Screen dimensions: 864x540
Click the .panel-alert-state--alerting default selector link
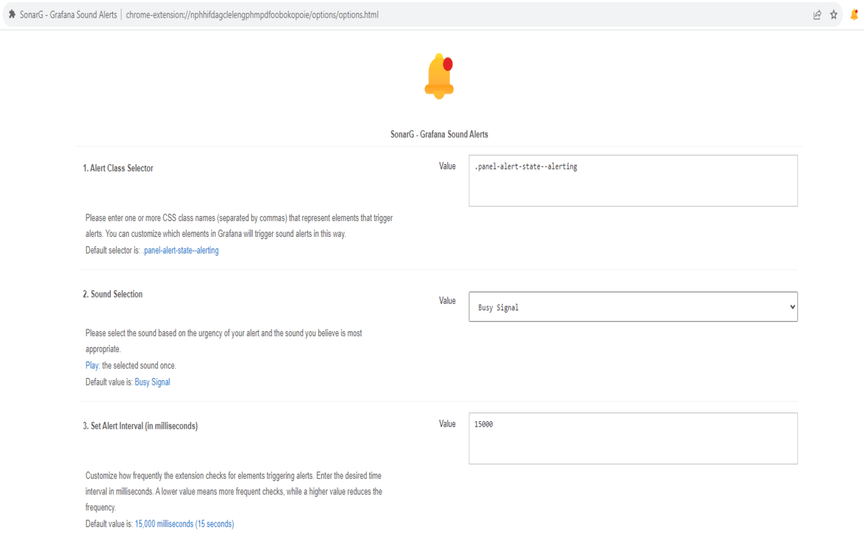[x=180, y=250]
